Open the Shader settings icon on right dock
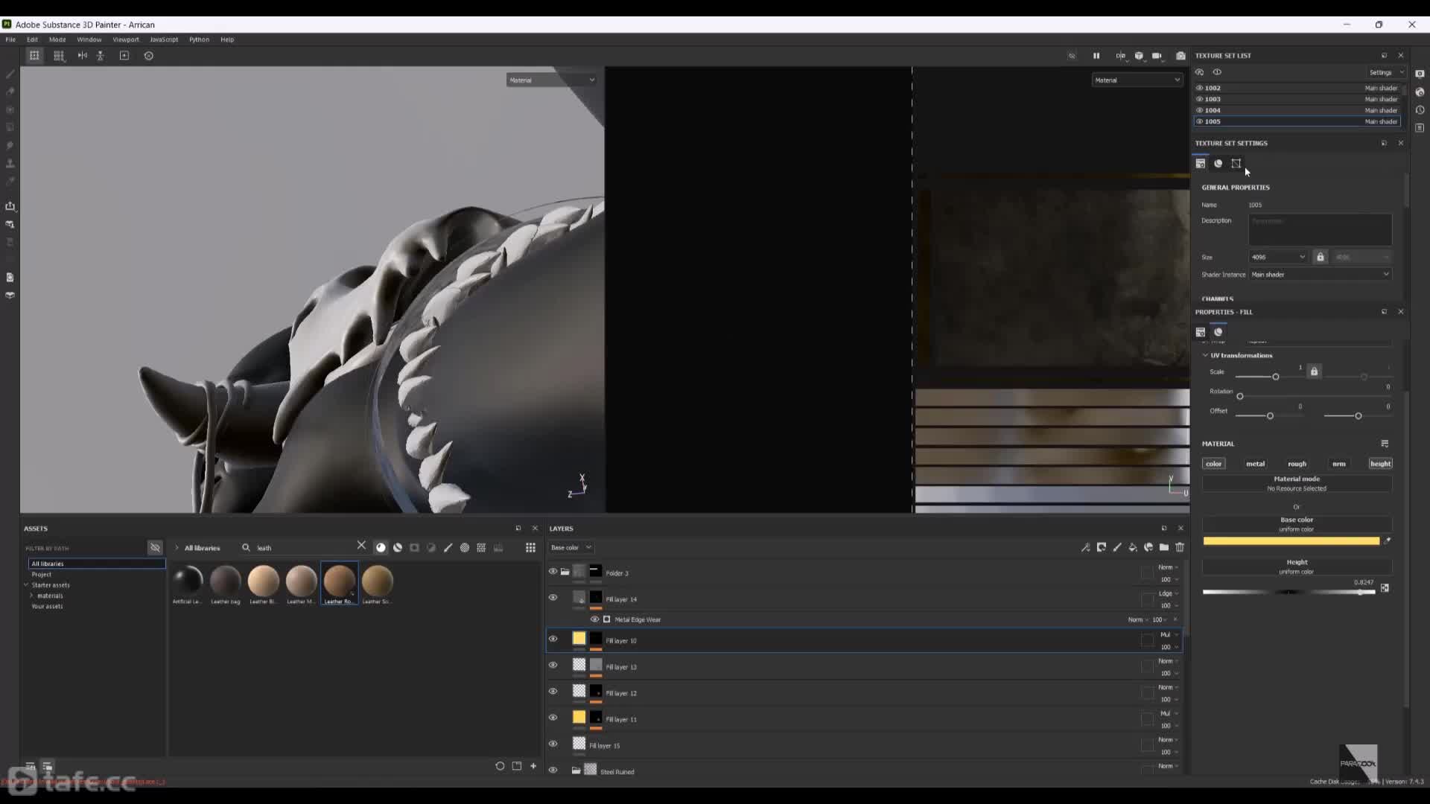The image size is (1430, 804). (1420, 92)
